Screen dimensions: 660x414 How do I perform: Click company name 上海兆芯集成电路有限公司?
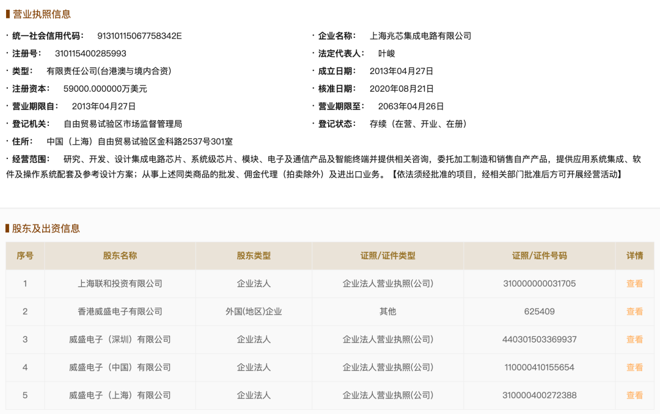click(x=420, y=36)
